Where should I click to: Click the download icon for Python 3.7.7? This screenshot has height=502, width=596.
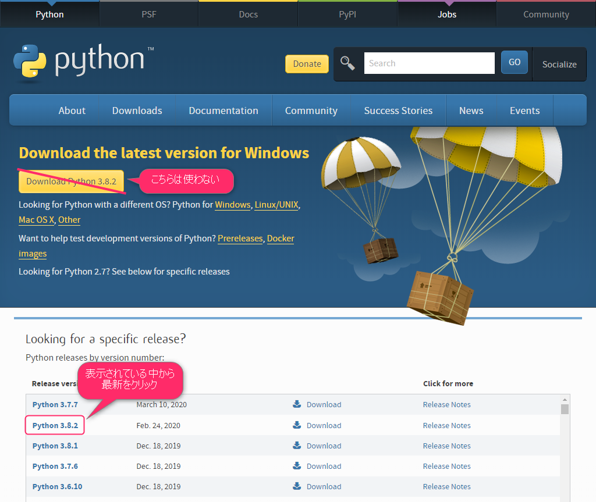click(x=297, y=404)
